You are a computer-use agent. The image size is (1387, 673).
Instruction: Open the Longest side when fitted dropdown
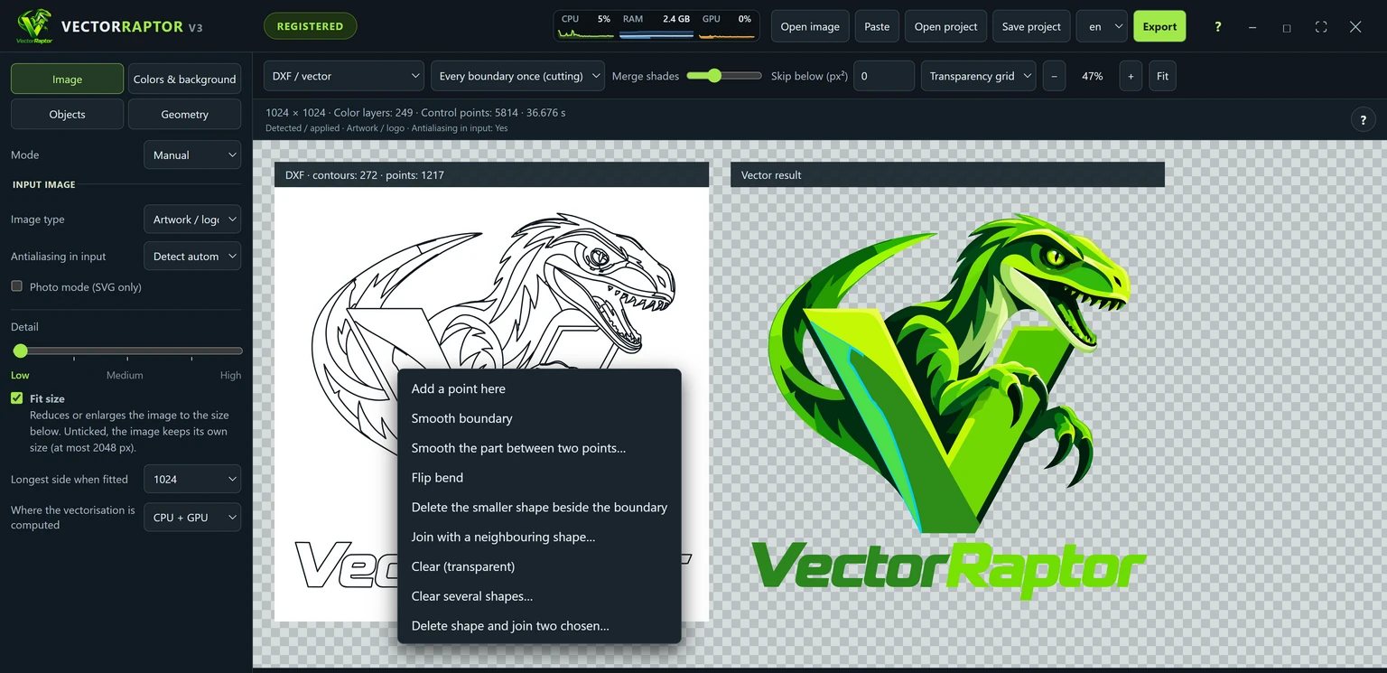(x=192, y=480)
